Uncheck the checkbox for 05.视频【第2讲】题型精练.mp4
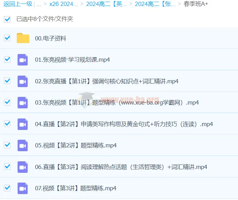The width and height of the screenshot is (238, 200). (x=7, y=145)
